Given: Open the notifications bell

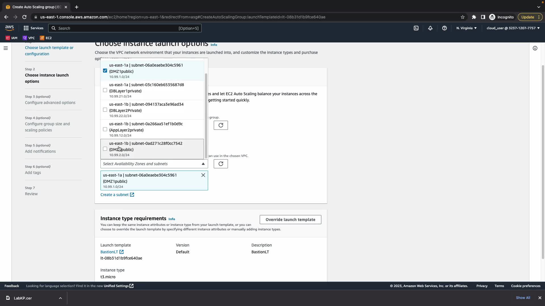Looking at the screenshot, I should coord(430,28).
